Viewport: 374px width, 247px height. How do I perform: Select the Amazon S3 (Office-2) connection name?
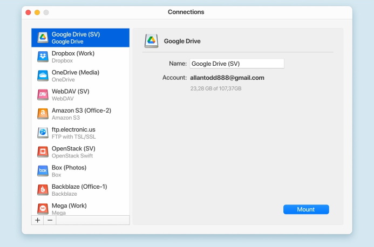pos(81,111)
